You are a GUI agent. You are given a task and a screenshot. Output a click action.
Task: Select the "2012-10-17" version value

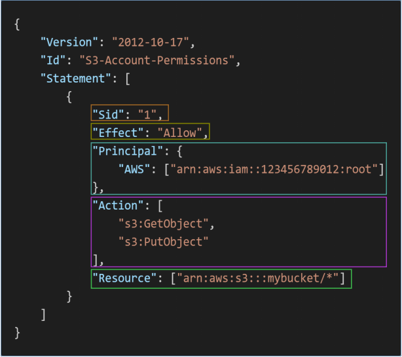[153, 42]
